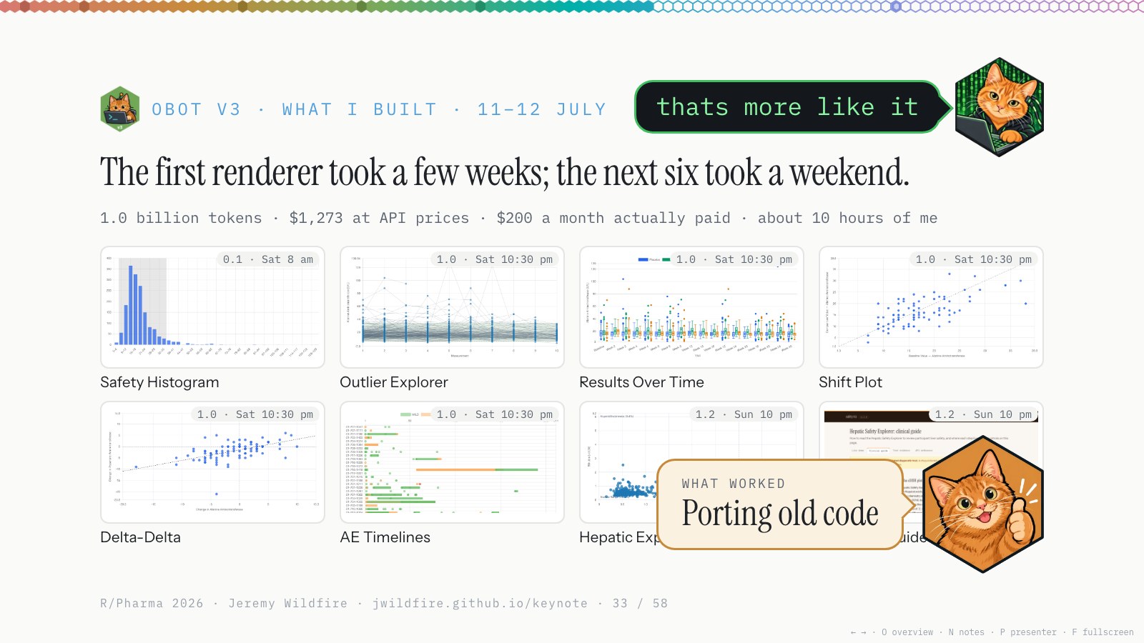Click the '11–12 JULY' date text
The width and height of the screenshot is (1144, 643).
click(x=542, y=109)
